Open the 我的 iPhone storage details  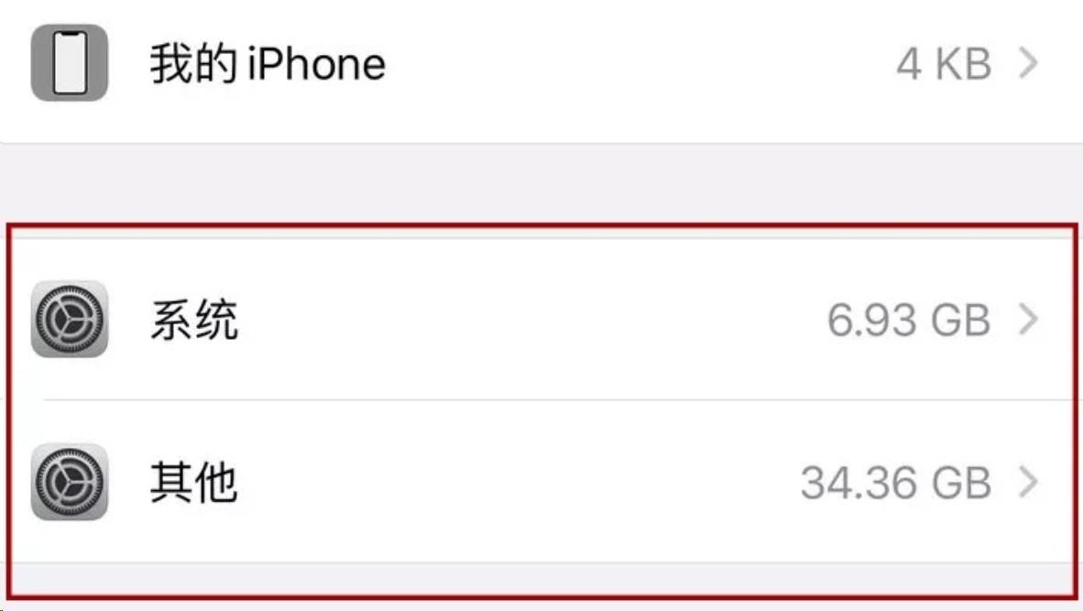tap(541, 61)
